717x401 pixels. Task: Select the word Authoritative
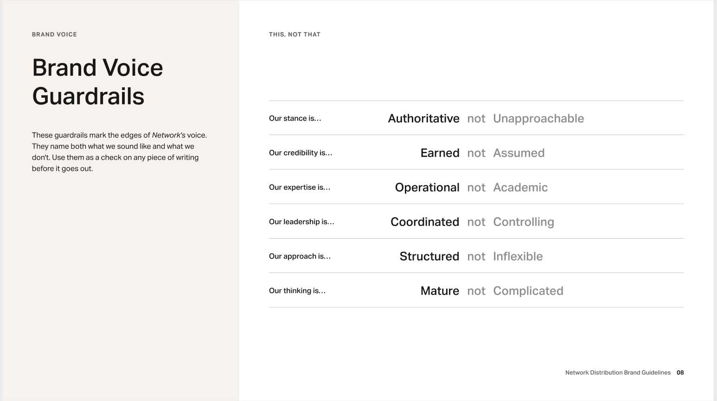423,118
